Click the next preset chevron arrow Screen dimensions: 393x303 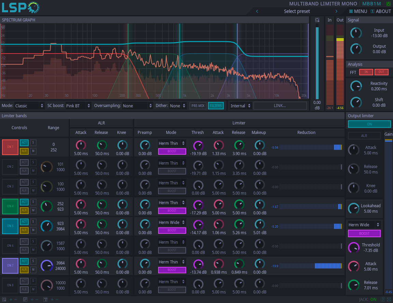click(336, 11)
